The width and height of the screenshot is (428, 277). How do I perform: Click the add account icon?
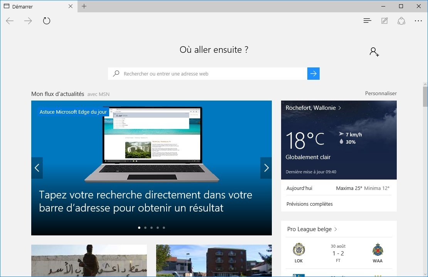pyautogui.click(x=374, y=52)
